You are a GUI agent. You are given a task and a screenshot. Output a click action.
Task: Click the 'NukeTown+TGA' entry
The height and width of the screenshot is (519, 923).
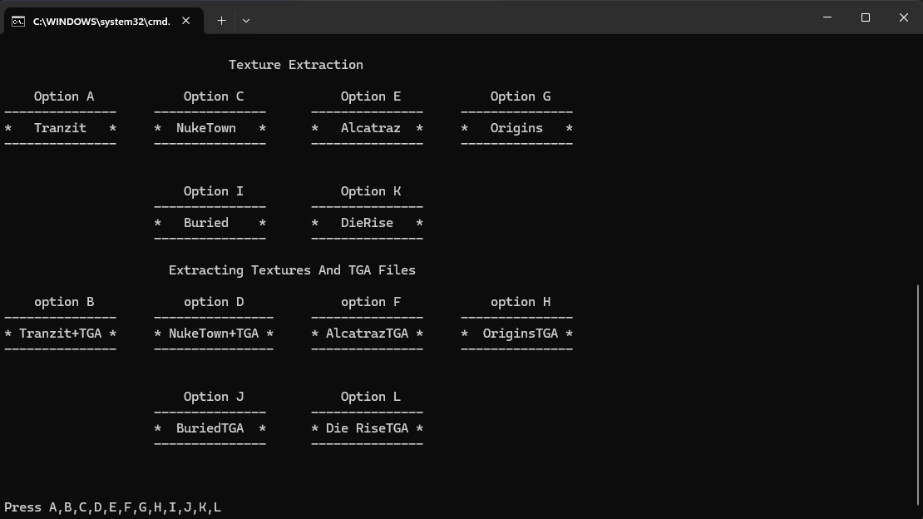pyautogui.click(x=214, y=334)
